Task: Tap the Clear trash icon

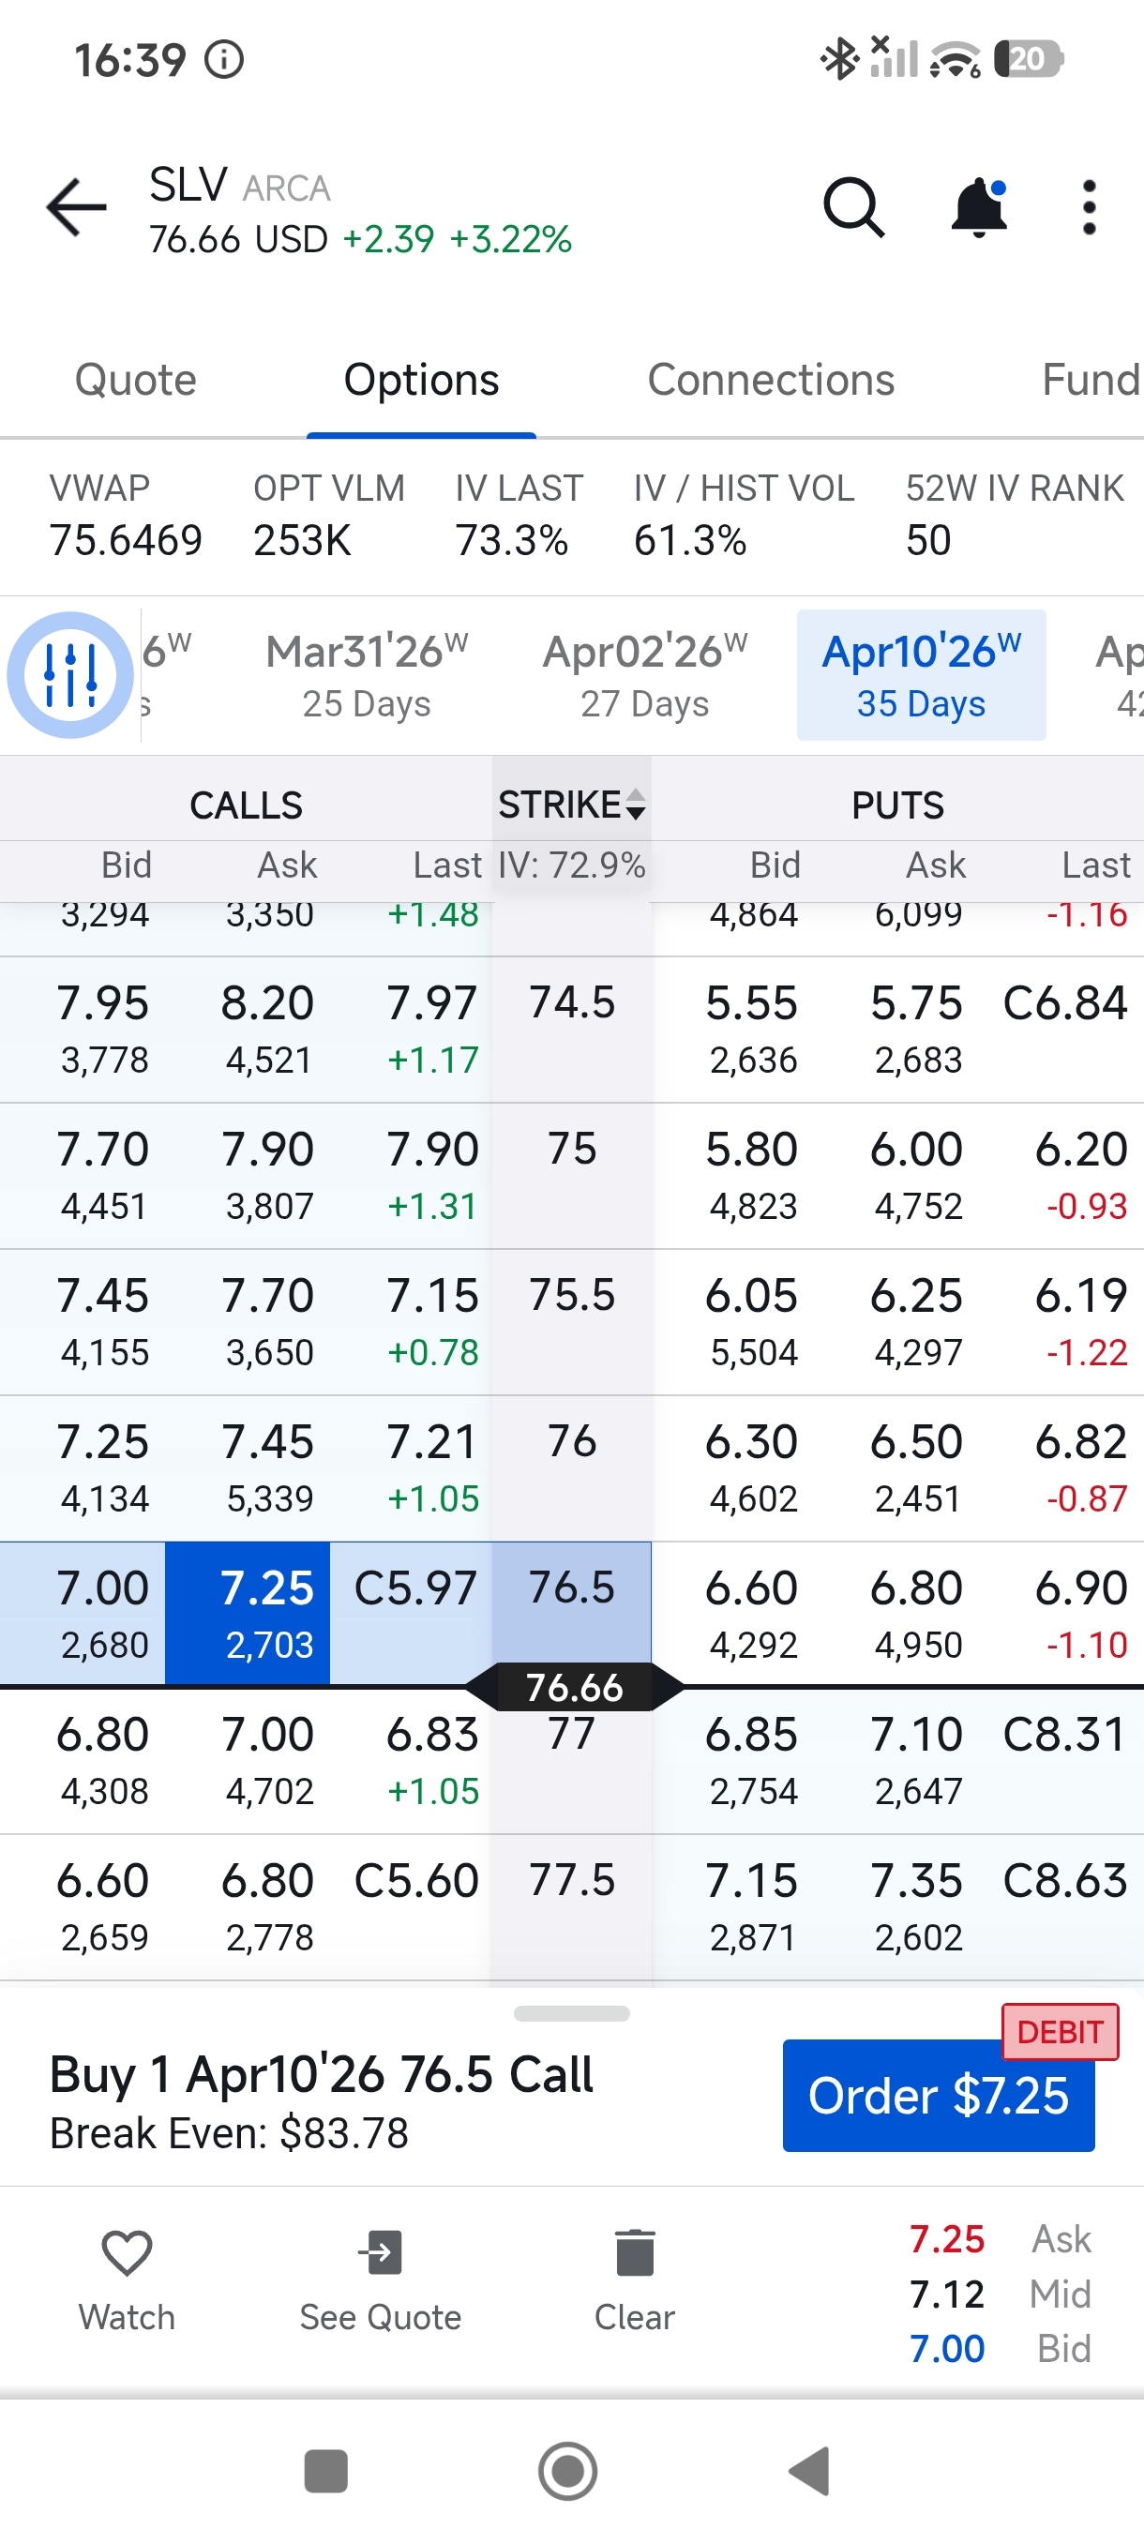Action: coord(635,2252)
